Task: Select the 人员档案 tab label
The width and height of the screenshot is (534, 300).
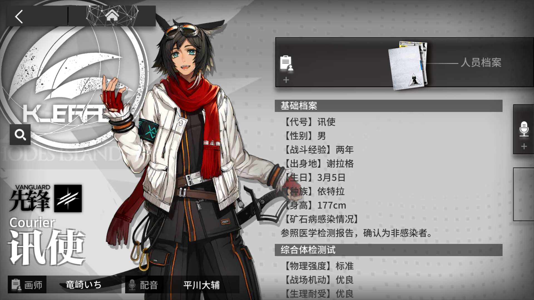Action: click(x=481, y=62)
